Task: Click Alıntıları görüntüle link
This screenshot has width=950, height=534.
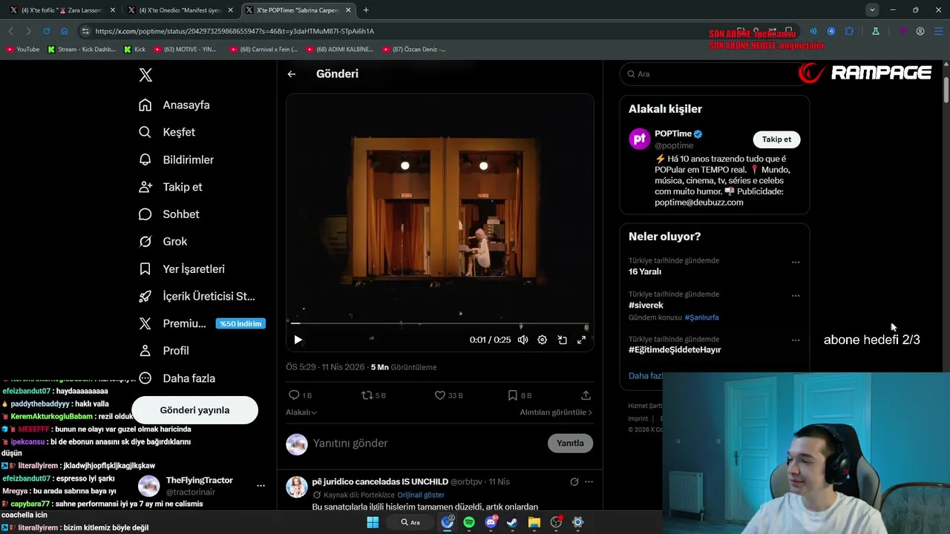Action: (x=556, y=412)
